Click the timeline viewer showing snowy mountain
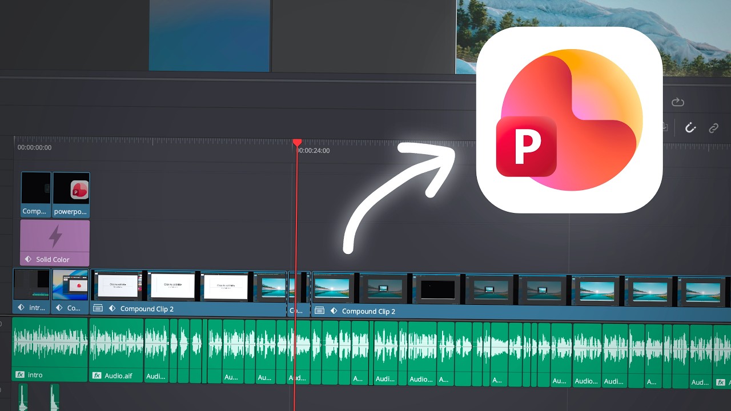Image resolution: width=731 pixels, height=411 pixels. tap(593, 37)
